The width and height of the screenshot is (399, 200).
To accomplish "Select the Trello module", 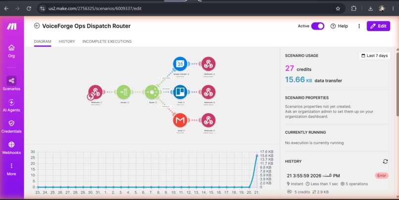I will click(180, 92).
